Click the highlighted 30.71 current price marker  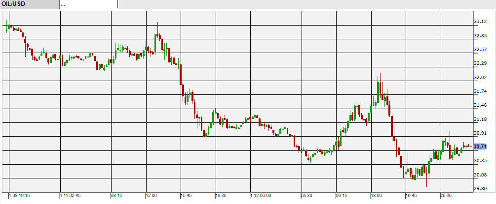481,146
